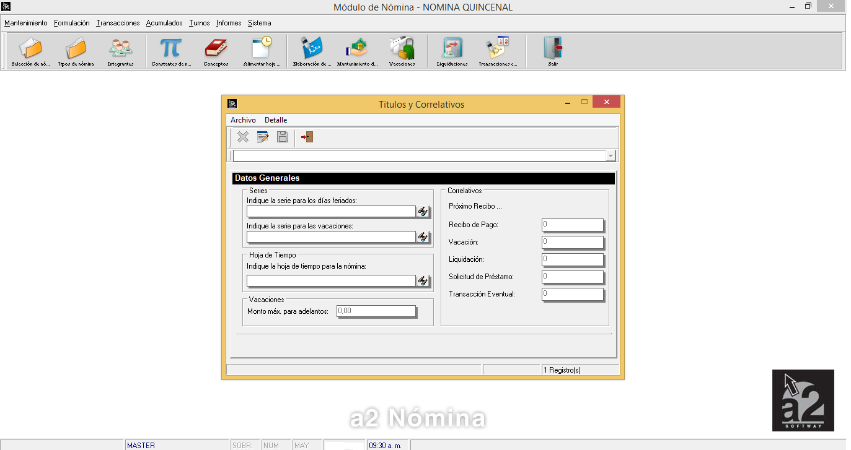The height and width of the screenshot is (450, 851).
Task: Open the Formulación menu
Action: coord(72,23)
